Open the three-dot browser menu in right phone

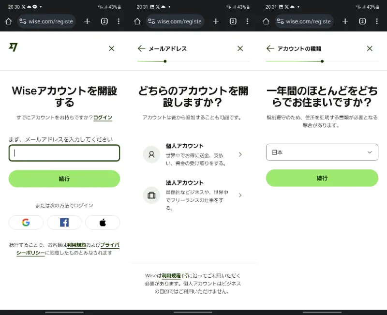pos(377,21)
